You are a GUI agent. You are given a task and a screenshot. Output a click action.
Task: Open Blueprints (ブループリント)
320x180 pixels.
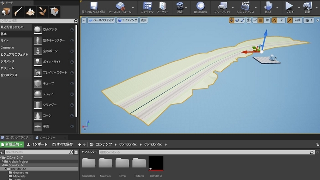222,8
